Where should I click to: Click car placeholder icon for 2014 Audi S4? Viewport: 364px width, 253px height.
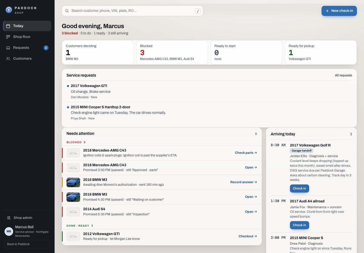point(73,212)
